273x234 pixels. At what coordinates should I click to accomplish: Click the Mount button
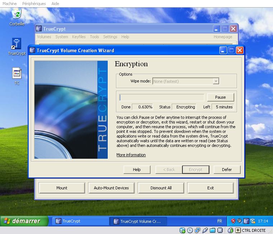coord(62,188)
